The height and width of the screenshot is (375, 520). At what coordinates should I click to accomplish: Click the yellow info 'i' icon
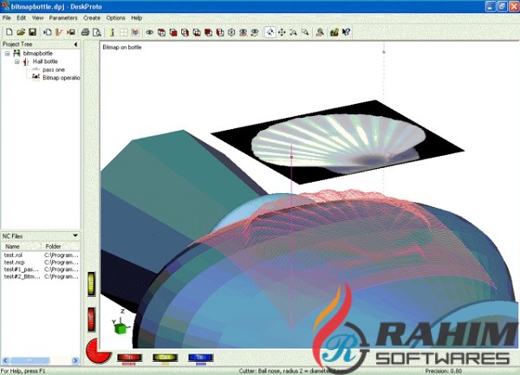(x=112, y=32)
